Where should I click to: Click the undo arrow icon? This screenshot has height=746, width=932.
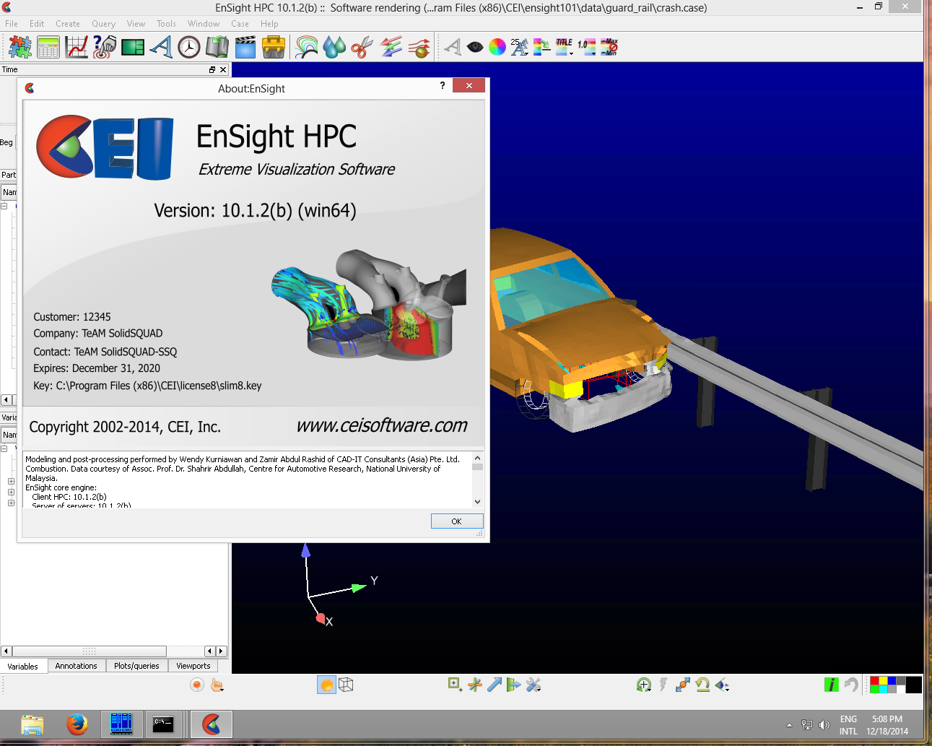852,685
